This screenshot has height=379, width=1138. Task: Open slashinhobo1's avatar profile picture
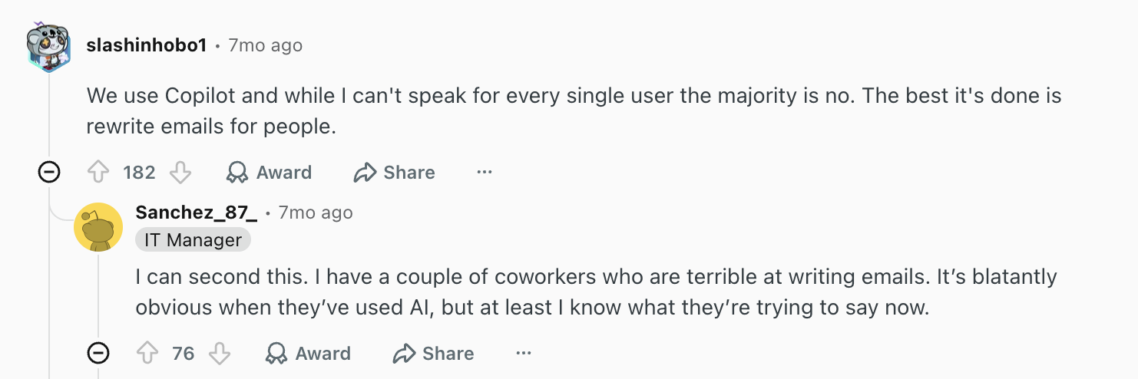point(49,47)
